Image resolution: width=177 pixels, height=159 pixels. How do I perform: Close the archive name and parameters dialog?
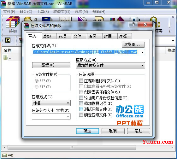click(145, 24)
